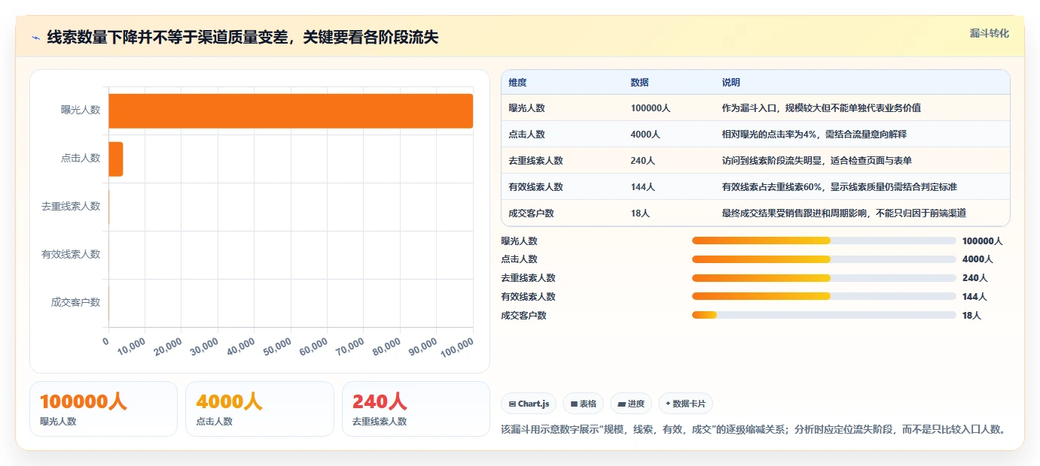
Task: Click the 100,000 tick label on the x-axis
Action: pos(457,346)
